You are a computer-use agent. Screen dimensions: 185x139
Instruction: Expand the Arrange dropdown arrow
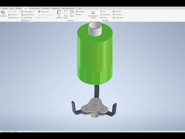click(85, 12)
